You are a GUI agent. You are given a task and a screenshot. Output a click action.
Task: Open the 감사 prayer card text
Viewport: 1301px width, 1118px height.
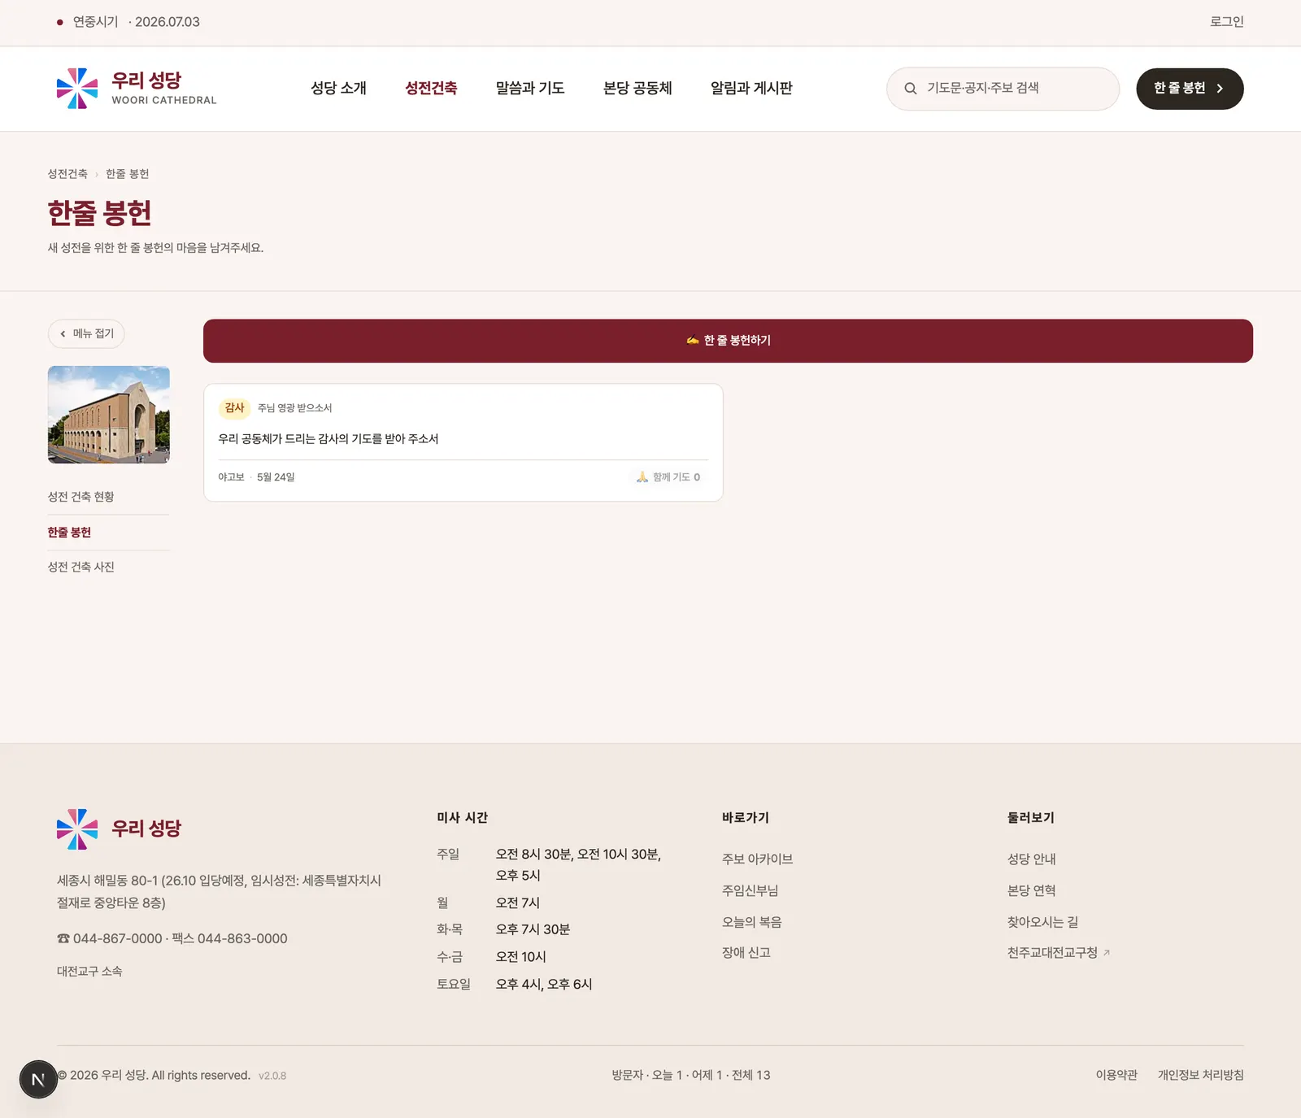click(x=329, y=439)
